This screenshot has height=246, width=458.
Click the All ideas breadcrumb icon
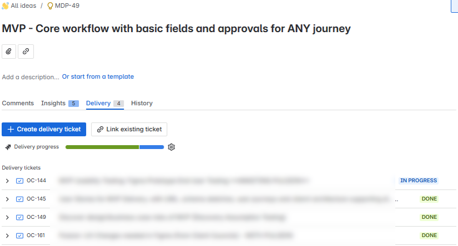point(6,5)
